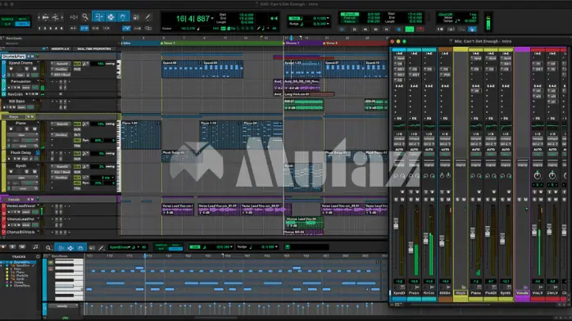Expand Vocals group in MIDI editor track list
The width and height of the screenshot is (572, 321).
click(x=11, y=282)
